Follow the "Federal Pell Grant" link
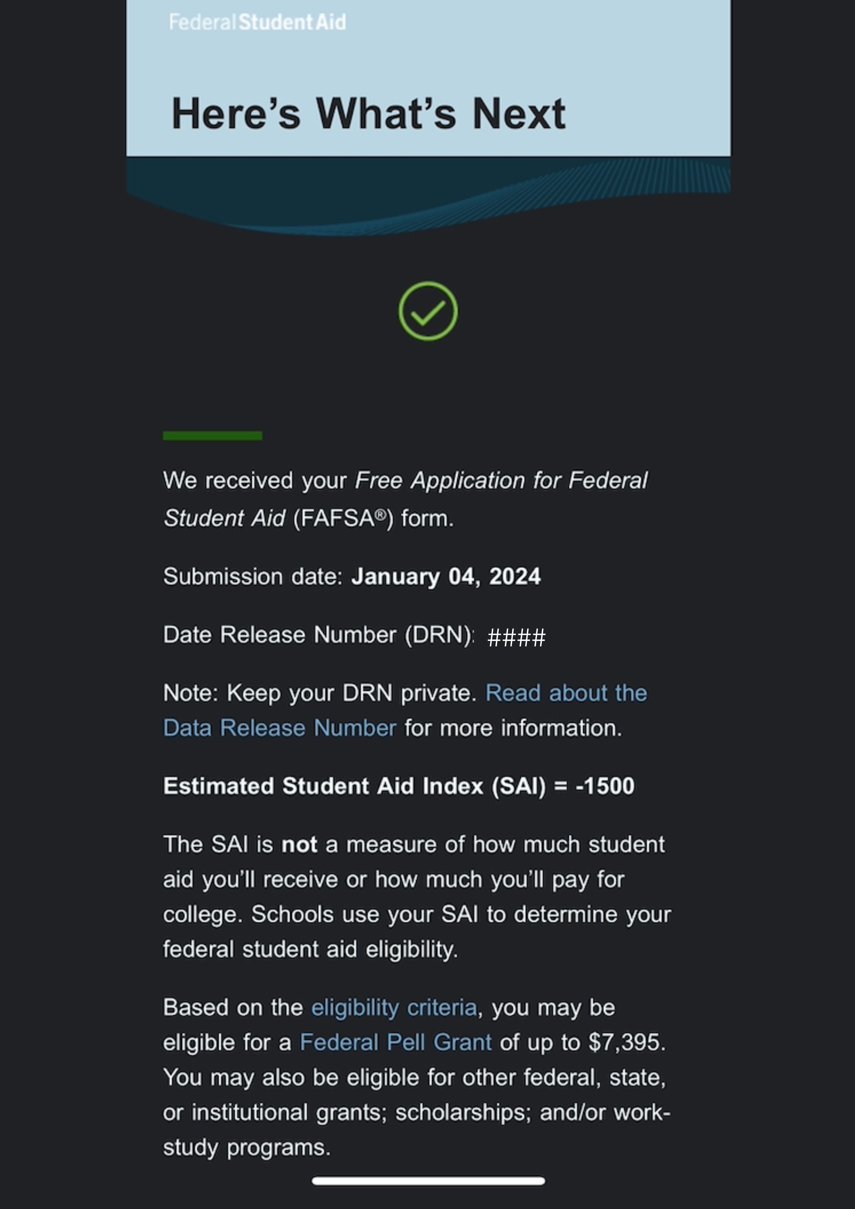The image size is (855, 1209). click(395, 1042)
